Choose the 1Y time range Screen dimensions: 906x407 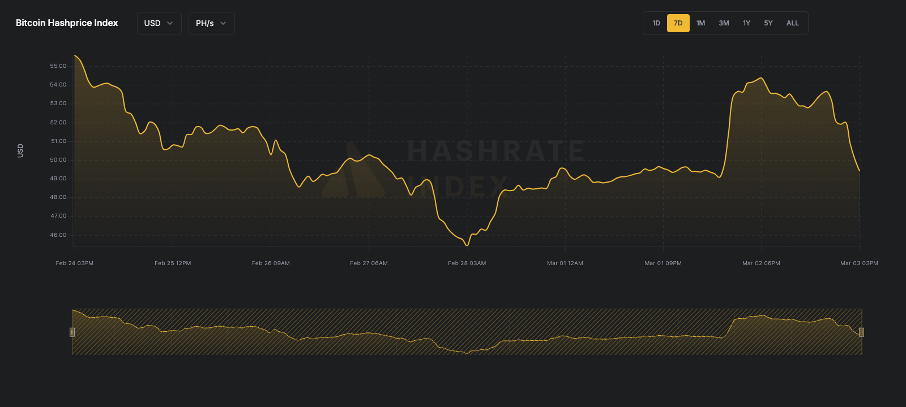746,23
